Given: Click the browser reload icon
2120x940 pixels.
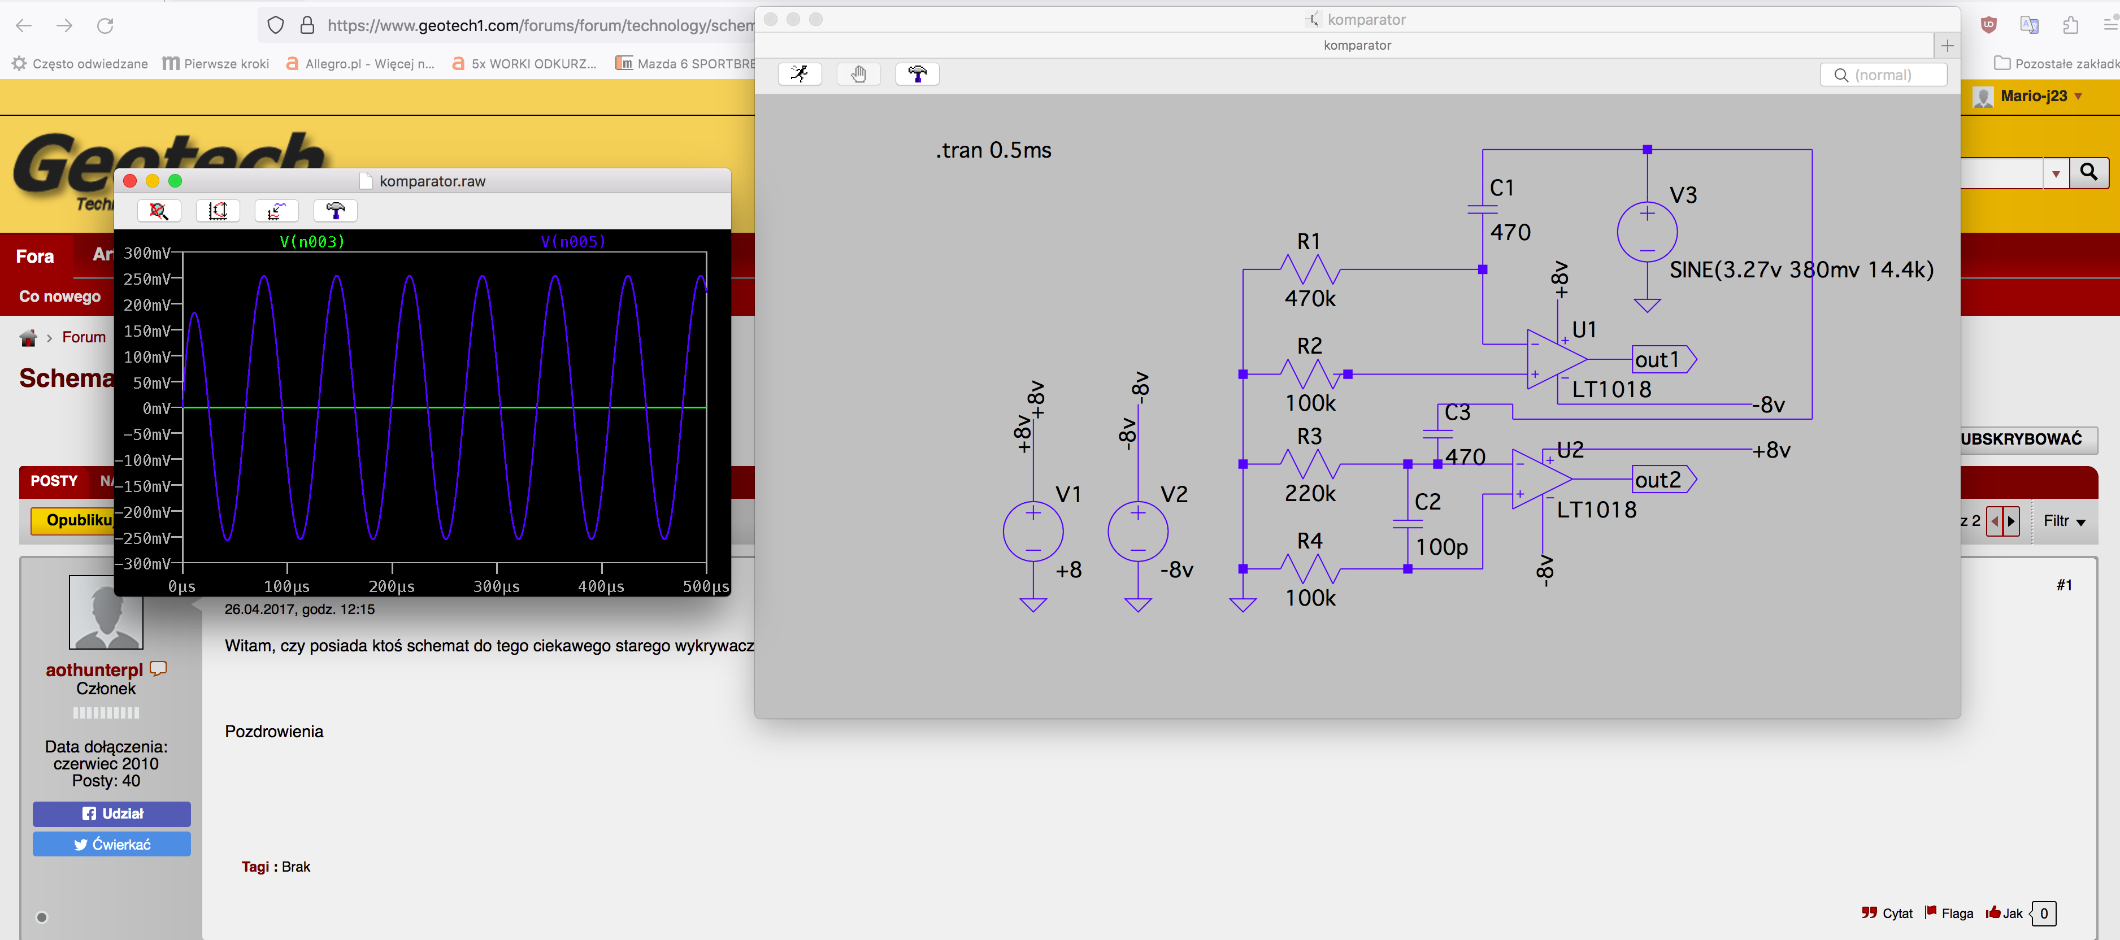Looking at the screenshot, I should pyautogui.click(x=105, y=25).
